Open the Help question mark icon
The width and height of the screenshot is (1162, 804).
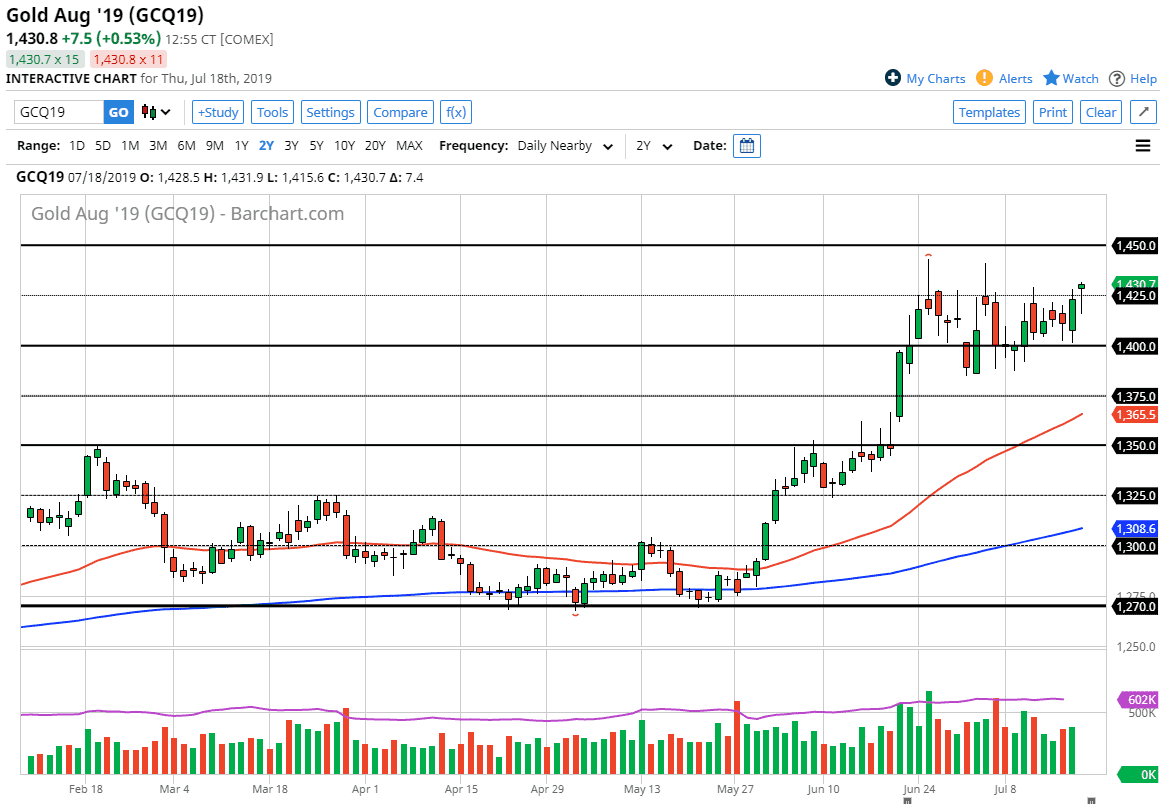pyautogui.click(x=1117, y=78)
